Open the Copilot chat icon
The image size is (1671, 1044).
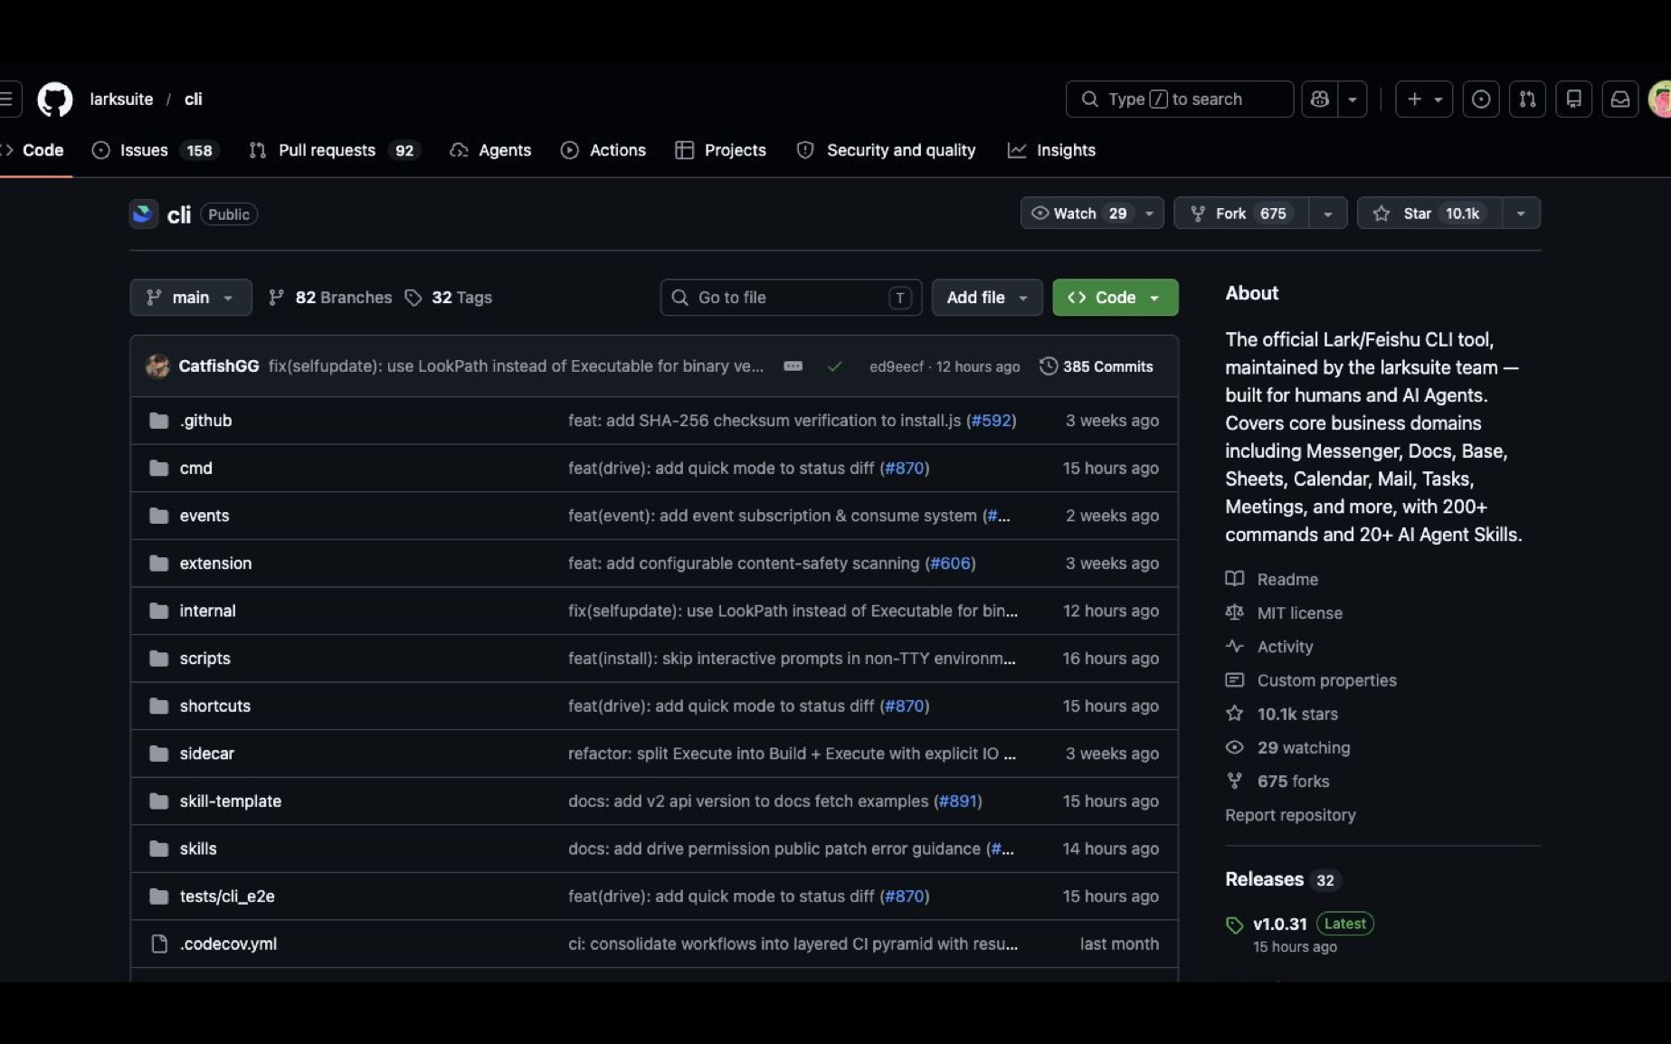1320,100
